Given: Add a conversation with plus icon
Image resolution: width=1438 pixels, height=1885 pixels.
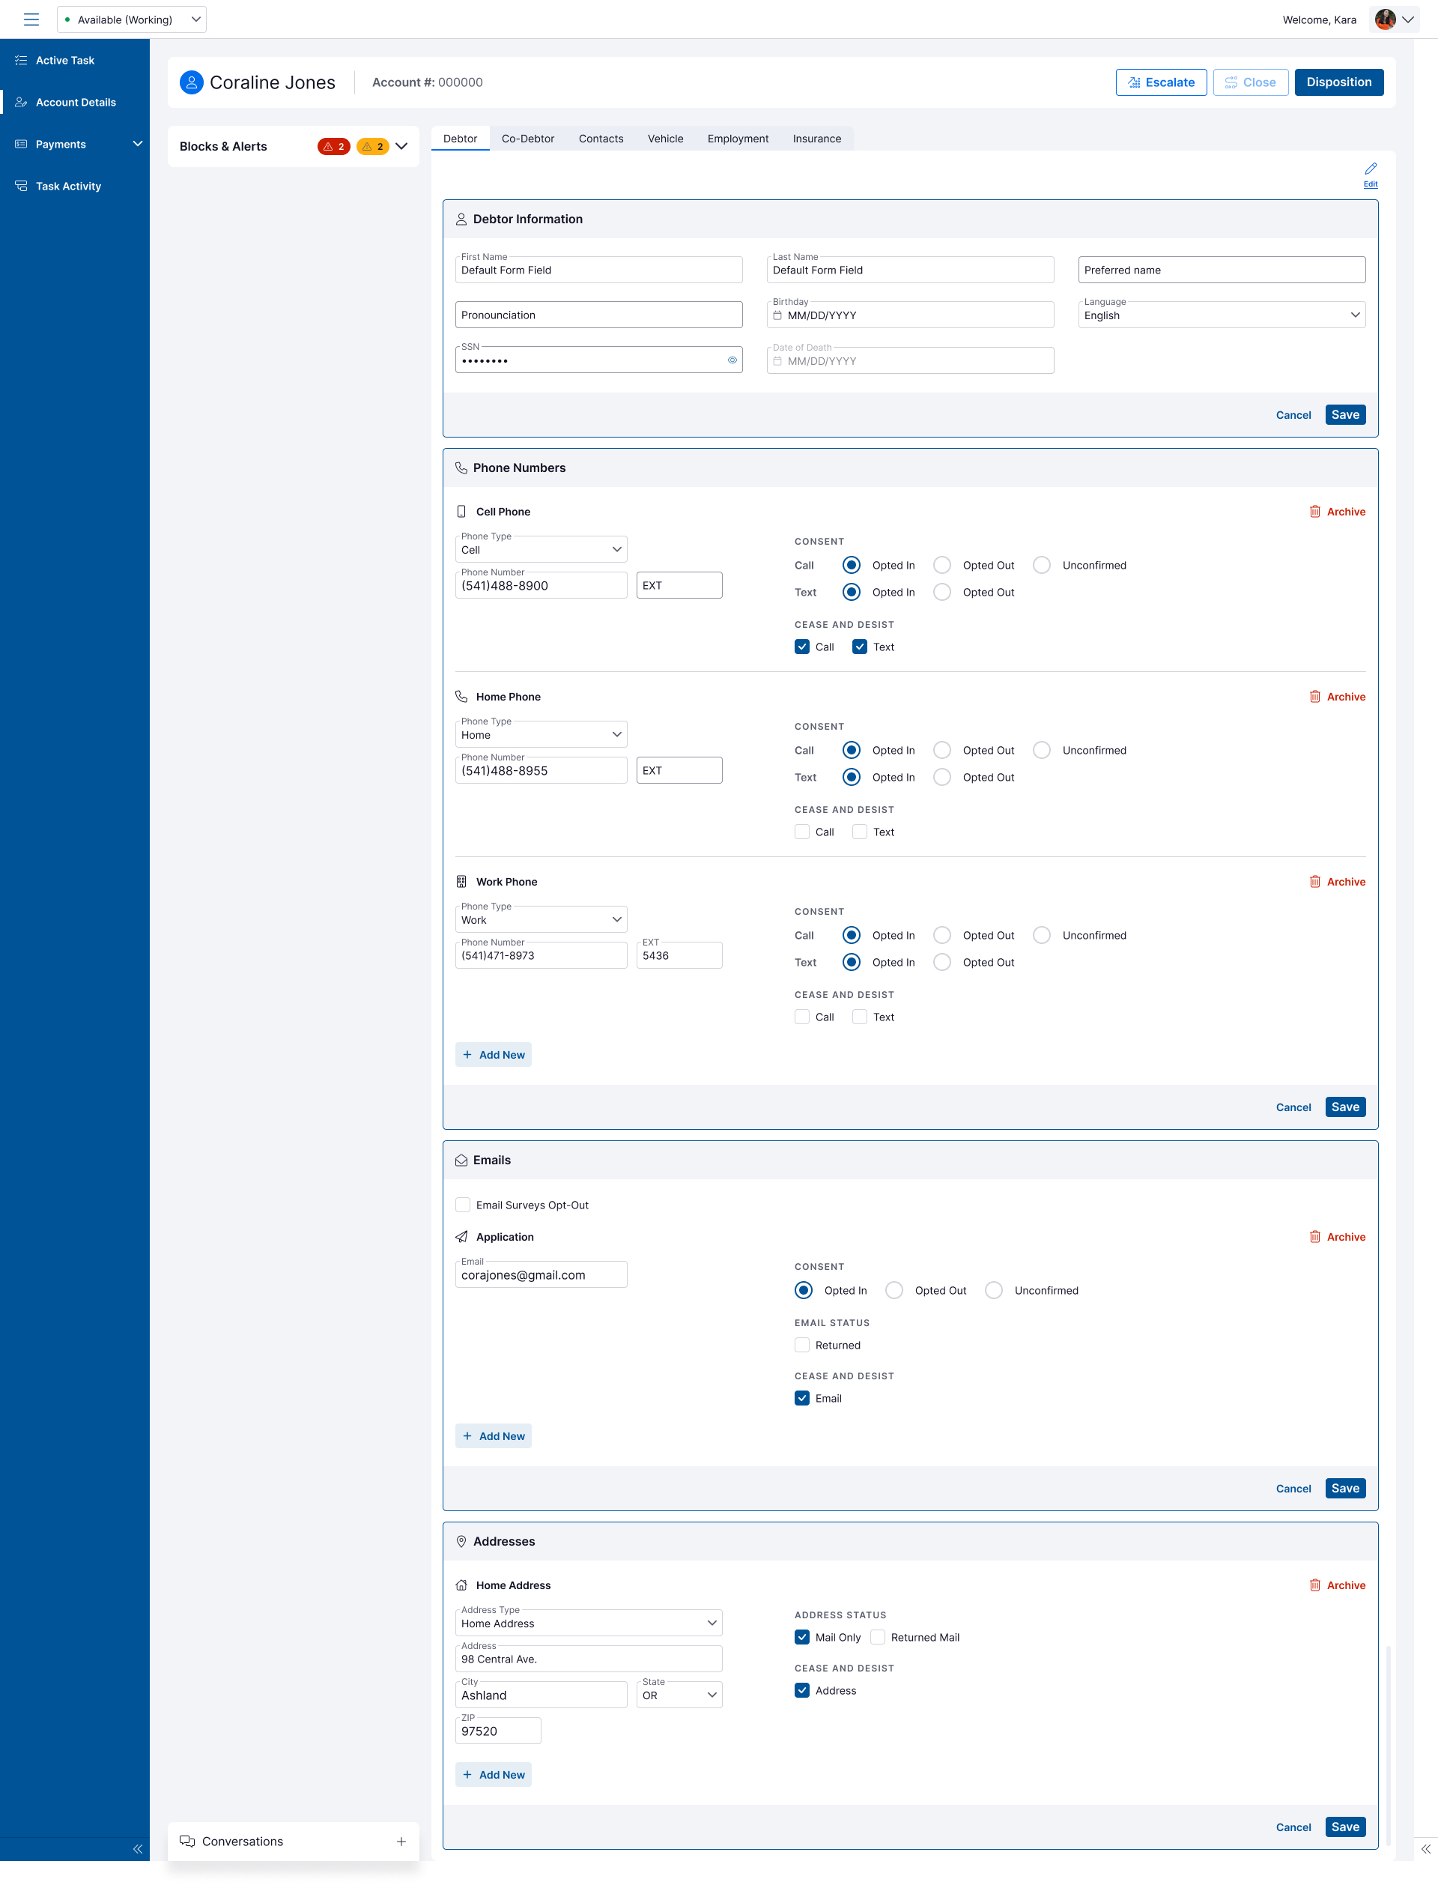Looking at the screenshot, I should point(401,1842).
